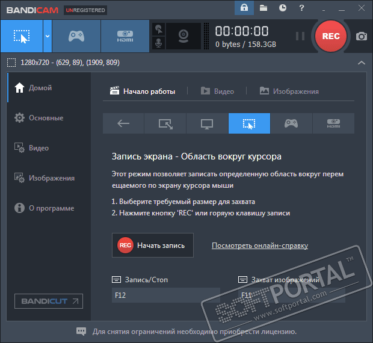Screen dimensions: 373x343
Task: Click the keyboard icon beside Захват изображений
Action: (242, 279)
